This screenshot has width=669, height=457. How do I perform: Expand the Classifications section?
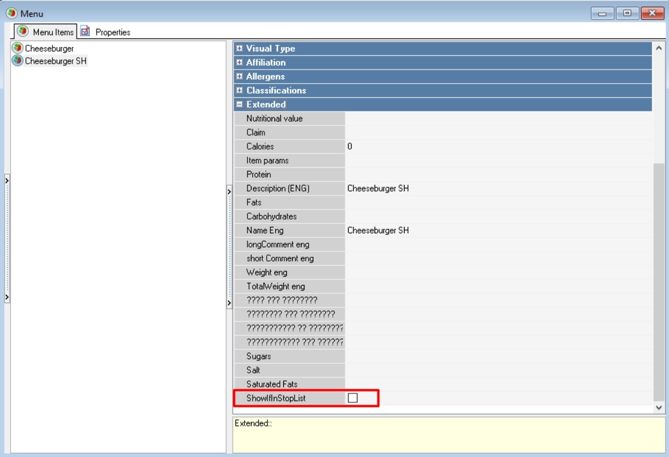pyautogui.click(x=239, y=91)
